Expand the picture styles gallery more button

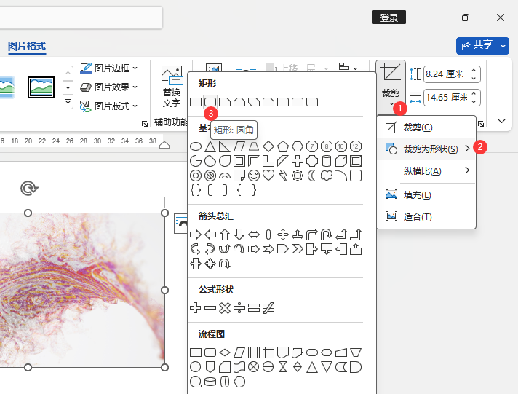pyautogui.click(x=68, y=101)
